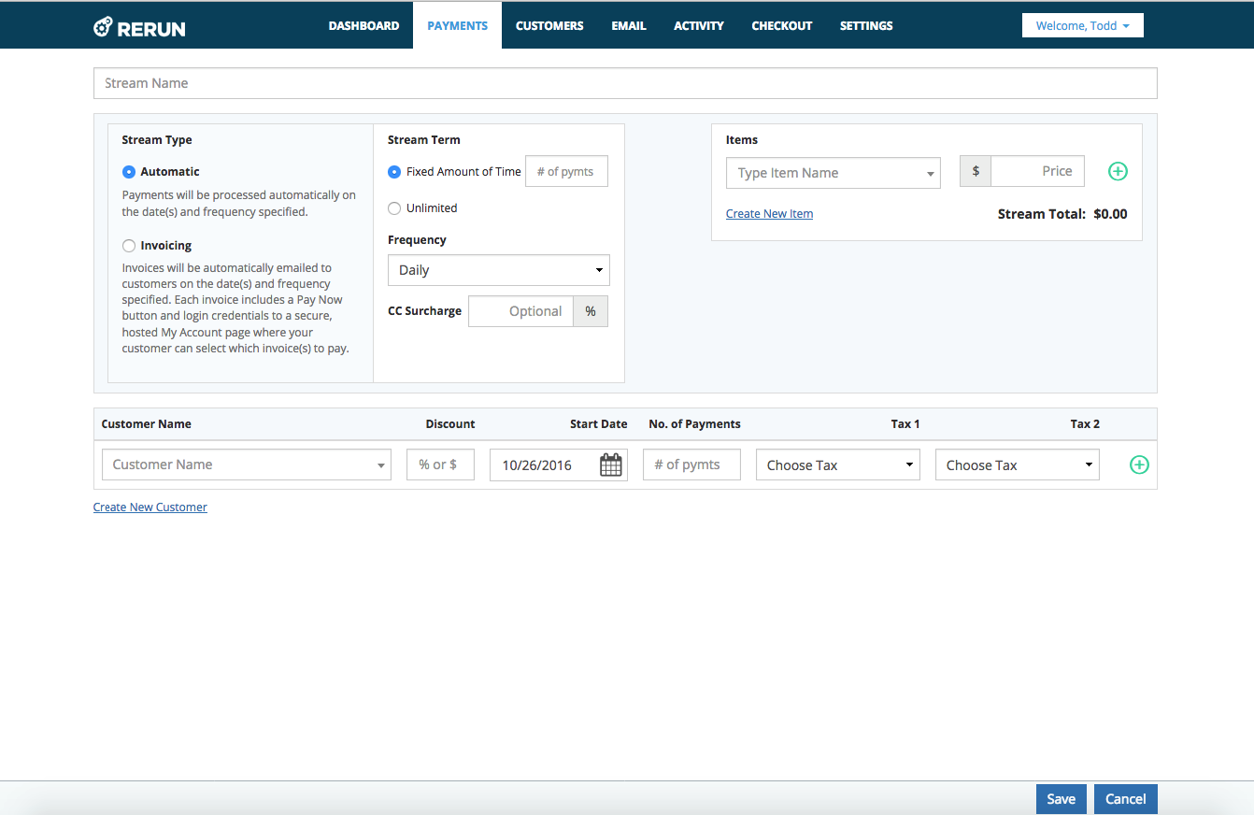Go to the Dashboard tab

pyautogui.click(x=363, y=26)
